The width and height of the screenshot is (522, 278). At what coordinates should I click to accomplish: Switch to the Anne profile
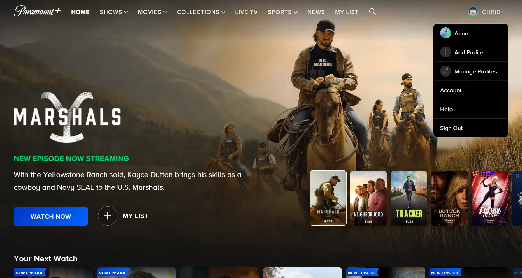click(x=471, y=33)
